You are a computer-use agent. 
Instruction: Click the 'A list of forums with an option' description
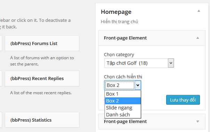(x=42, y=61)
